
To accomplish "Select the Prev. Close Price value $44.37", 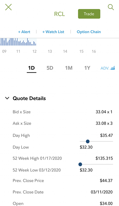I will [x=106, y=181].
